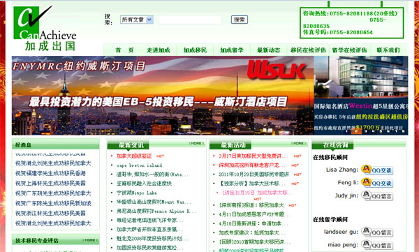Open 祝贺广东胡先生成功移民加拿大 link
The width and height of the screenshot is (419, 252).
pos(53,193)
